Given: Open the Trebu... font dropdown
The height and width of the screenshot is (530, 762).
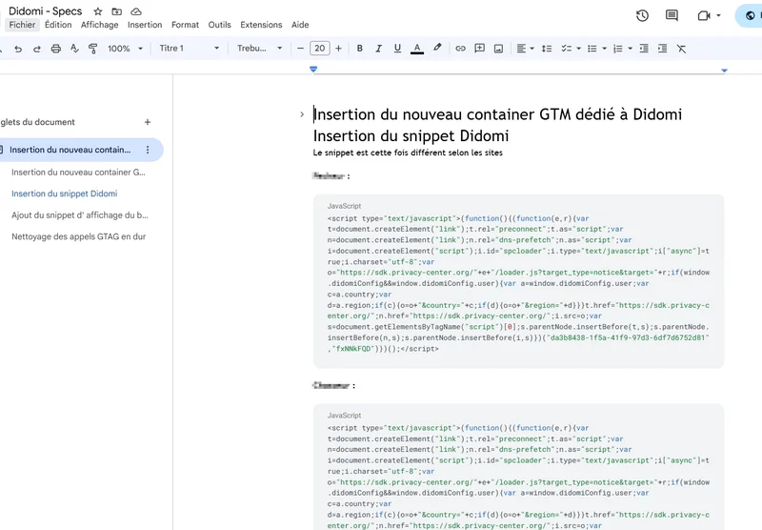Looking at the screenshot, I should click(259, 49).
